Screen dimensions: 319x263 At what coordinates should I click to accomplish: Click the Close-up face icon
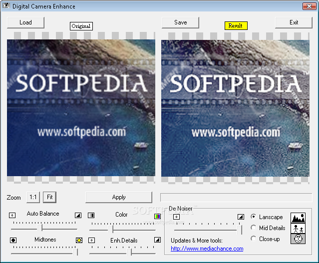pos(298,239)
